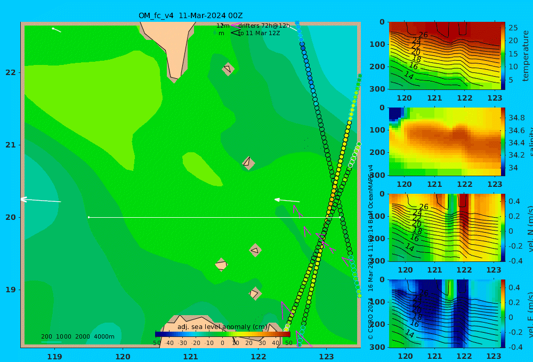
Task: Click the long white current arrow at left edge
Action: (41, 200)
